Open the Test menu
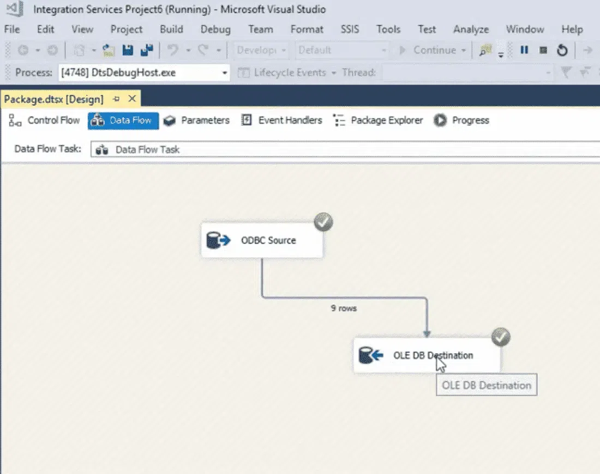Screen dimensions: 600x474 (x=427, y=29)
